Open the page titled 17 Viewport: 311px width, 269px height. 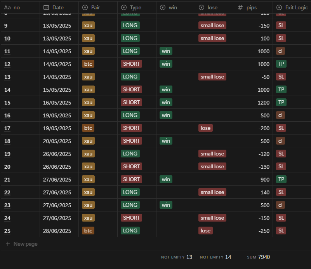pyautogui.click(x=7, y=128)
